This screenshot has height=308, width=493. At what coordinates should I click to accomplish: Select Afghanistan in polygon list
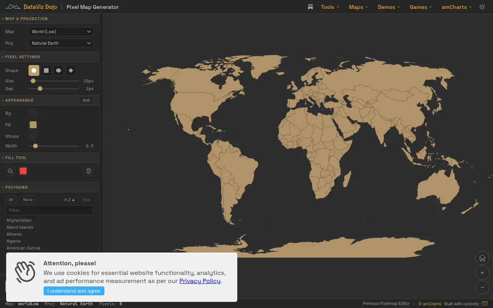click(19, 220)
